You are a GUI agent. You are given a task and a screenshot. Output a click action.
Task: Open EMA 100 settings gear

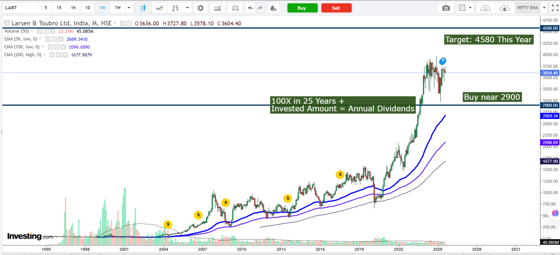(57, 47)
